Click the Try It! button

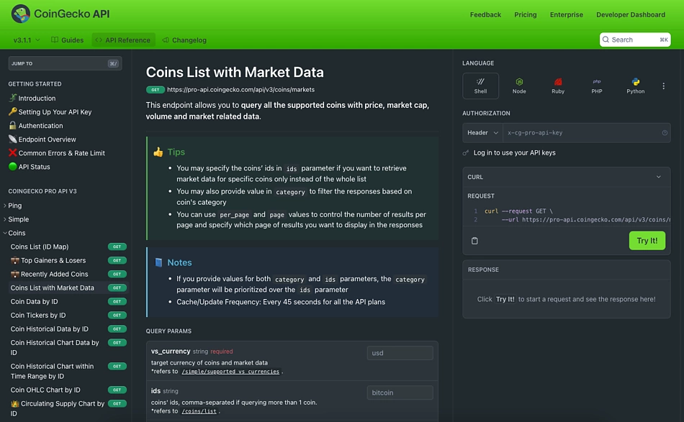coord(647,240)
